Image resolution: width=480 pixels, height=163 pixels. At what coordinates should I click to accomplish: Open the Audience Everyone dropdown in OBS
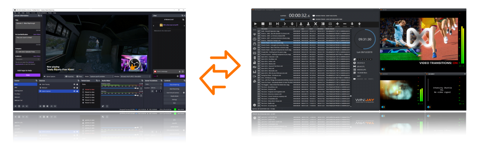click(28, 59)
